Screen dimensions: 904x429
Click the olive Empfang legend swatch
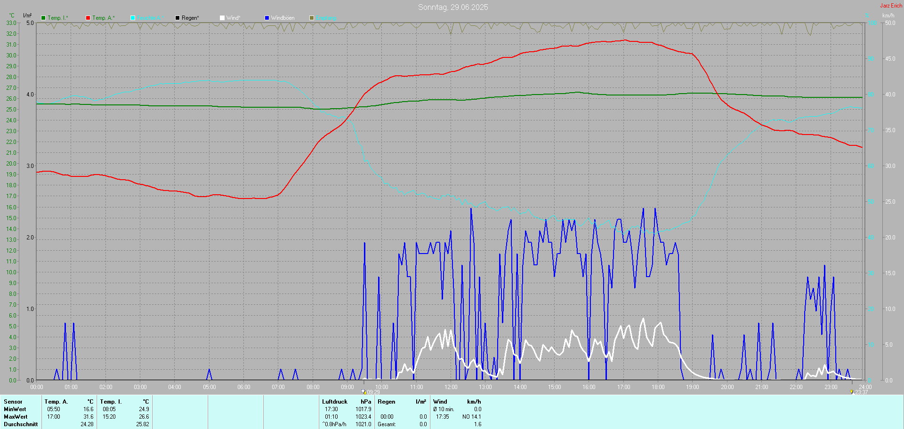312,18
